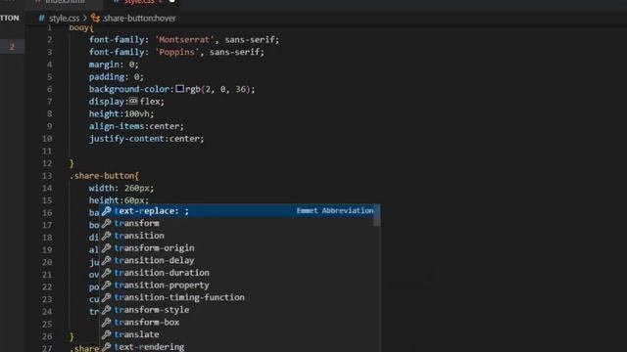
Task: Click line number 13
Action: pos(47,176)
